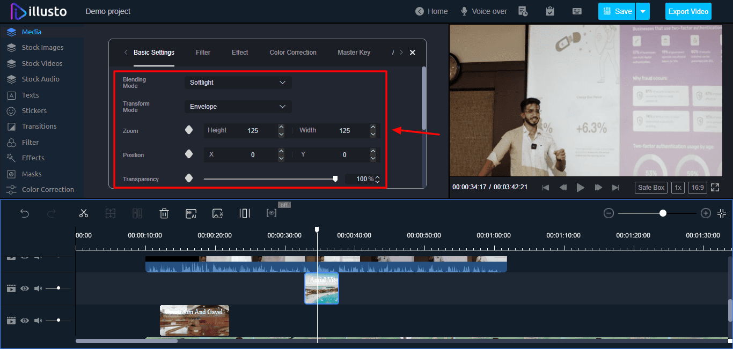Open the Stickers panel in sidebar

[34, 110]
